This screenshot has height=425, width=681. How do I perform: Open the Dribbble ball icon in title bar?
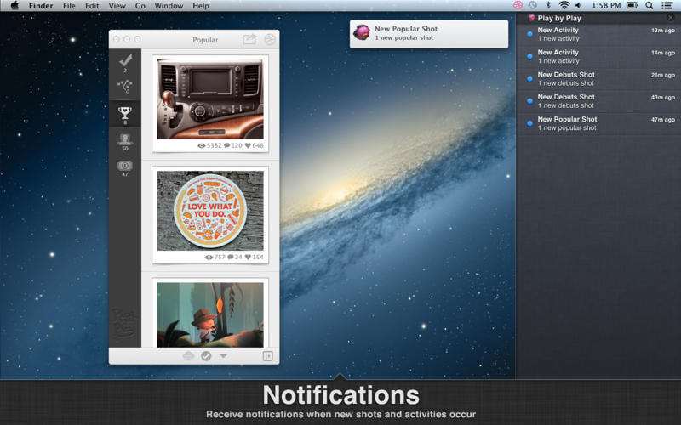(x=270, y=39)
